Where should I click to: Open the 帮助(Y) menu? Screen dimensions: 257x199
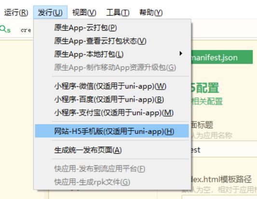tap(151, 13)
